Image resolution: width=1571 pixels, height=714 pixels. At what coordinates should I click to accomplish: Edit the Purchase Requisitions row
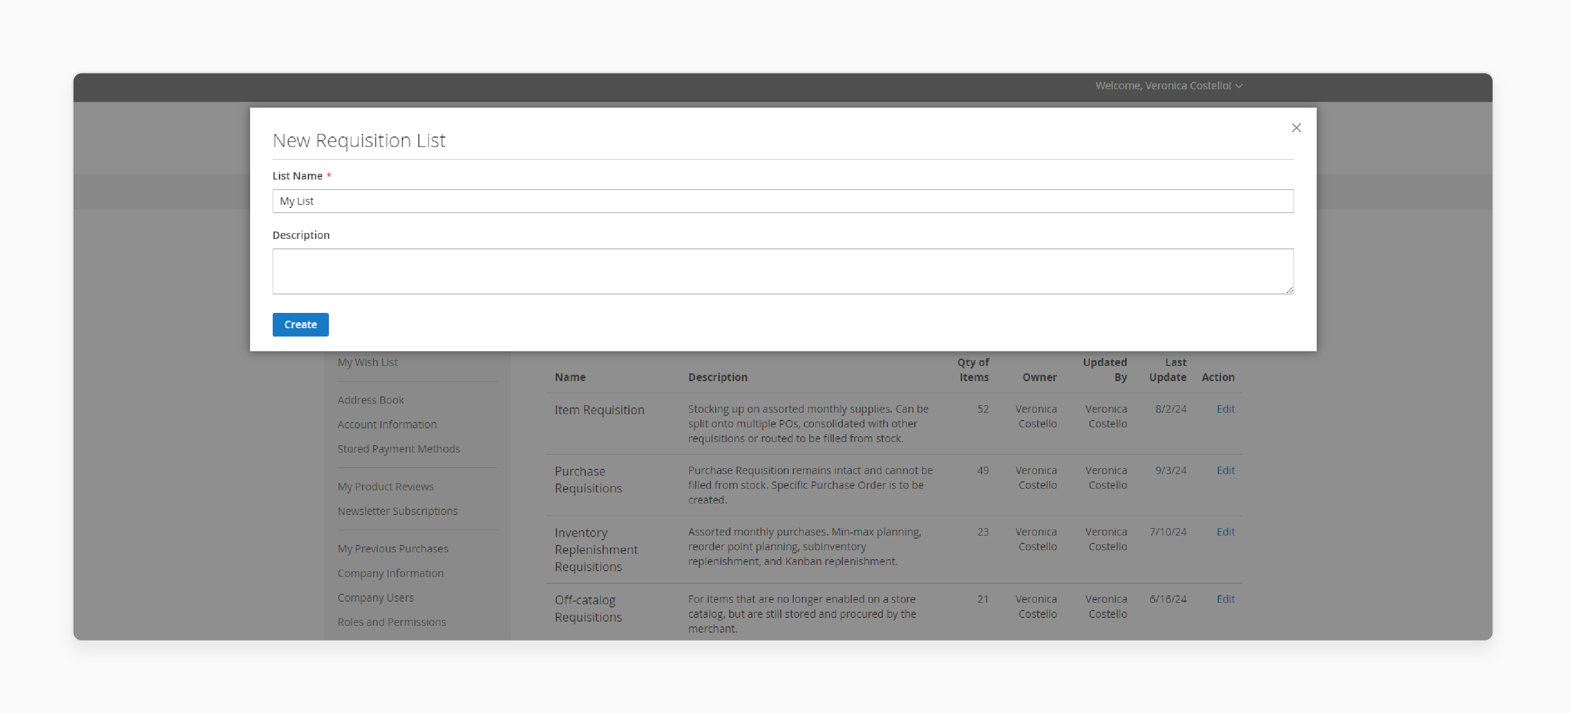pos(1225,470)
